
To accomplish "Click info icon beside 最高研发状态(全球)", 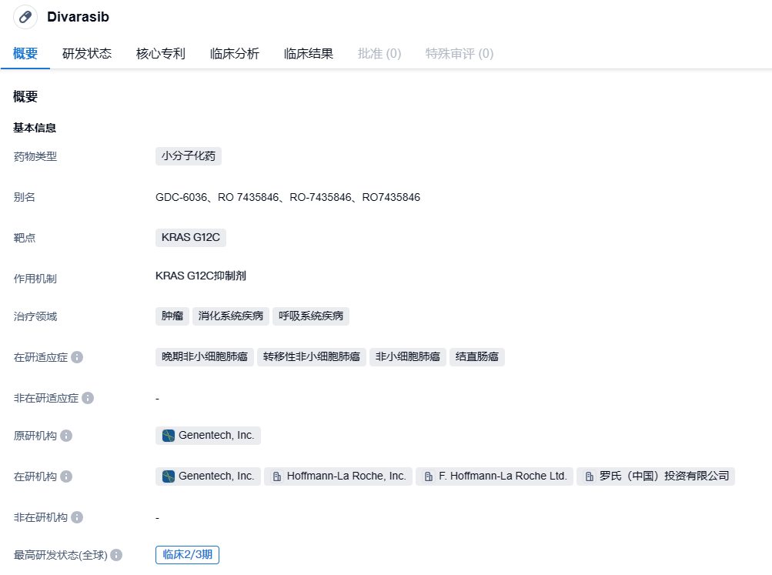I will click(116, 555).
